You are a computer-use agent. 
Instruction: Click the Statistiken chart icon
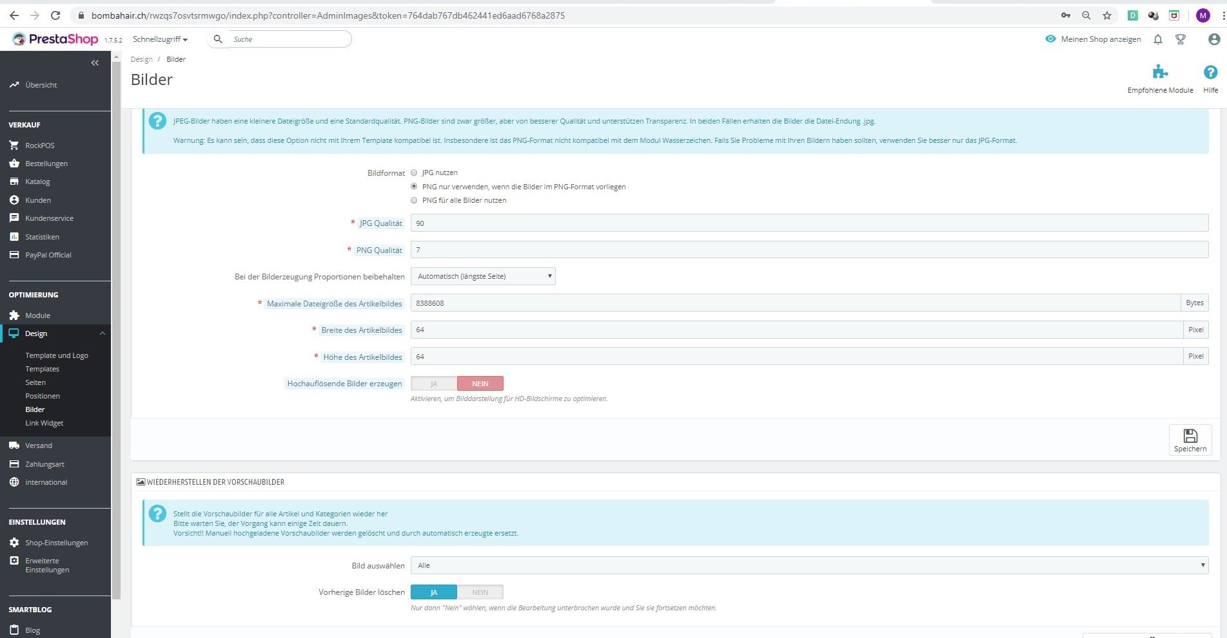click(x=14, y=237)
